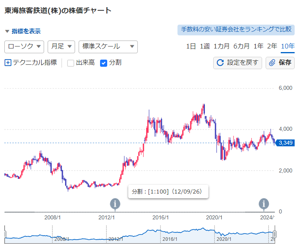Click the 2020/1 date label on main axis
The image size is (299, 244).
(x=214, y=217)
